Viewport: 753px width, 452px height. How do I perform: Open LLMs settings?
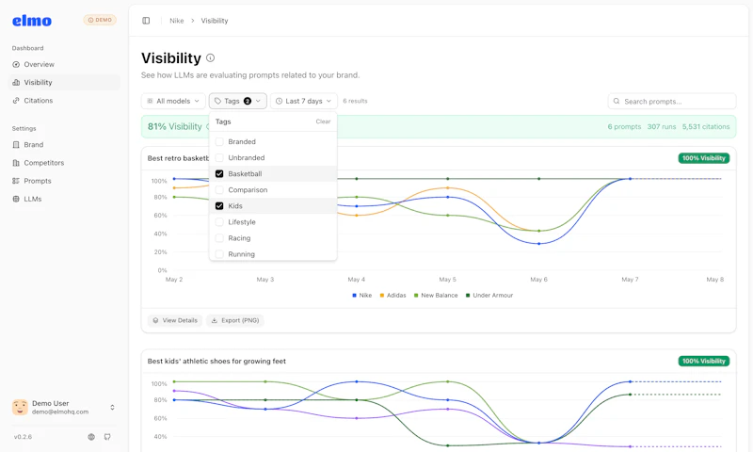tap(64, 199)
